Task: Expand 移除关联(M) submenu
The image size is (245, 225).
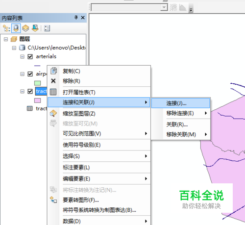Action: 206,134
